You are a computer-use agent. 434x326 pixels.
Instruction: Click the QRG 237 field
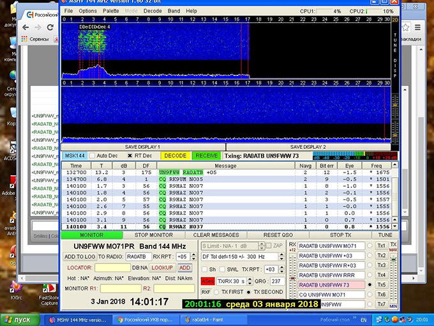(x=277, y=281)
